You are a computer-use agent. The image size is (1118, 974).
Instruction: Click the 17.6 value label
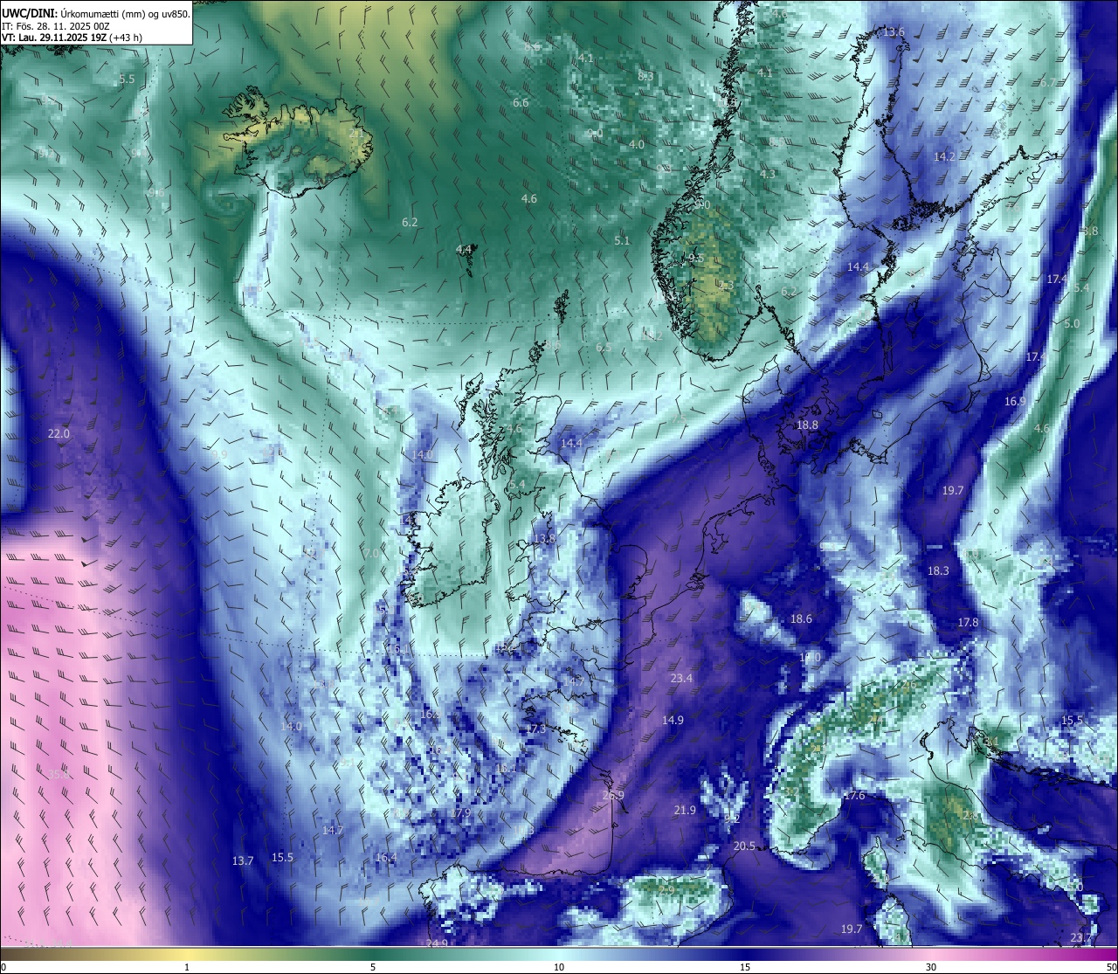pyautogui.click(x=853, y=795)
